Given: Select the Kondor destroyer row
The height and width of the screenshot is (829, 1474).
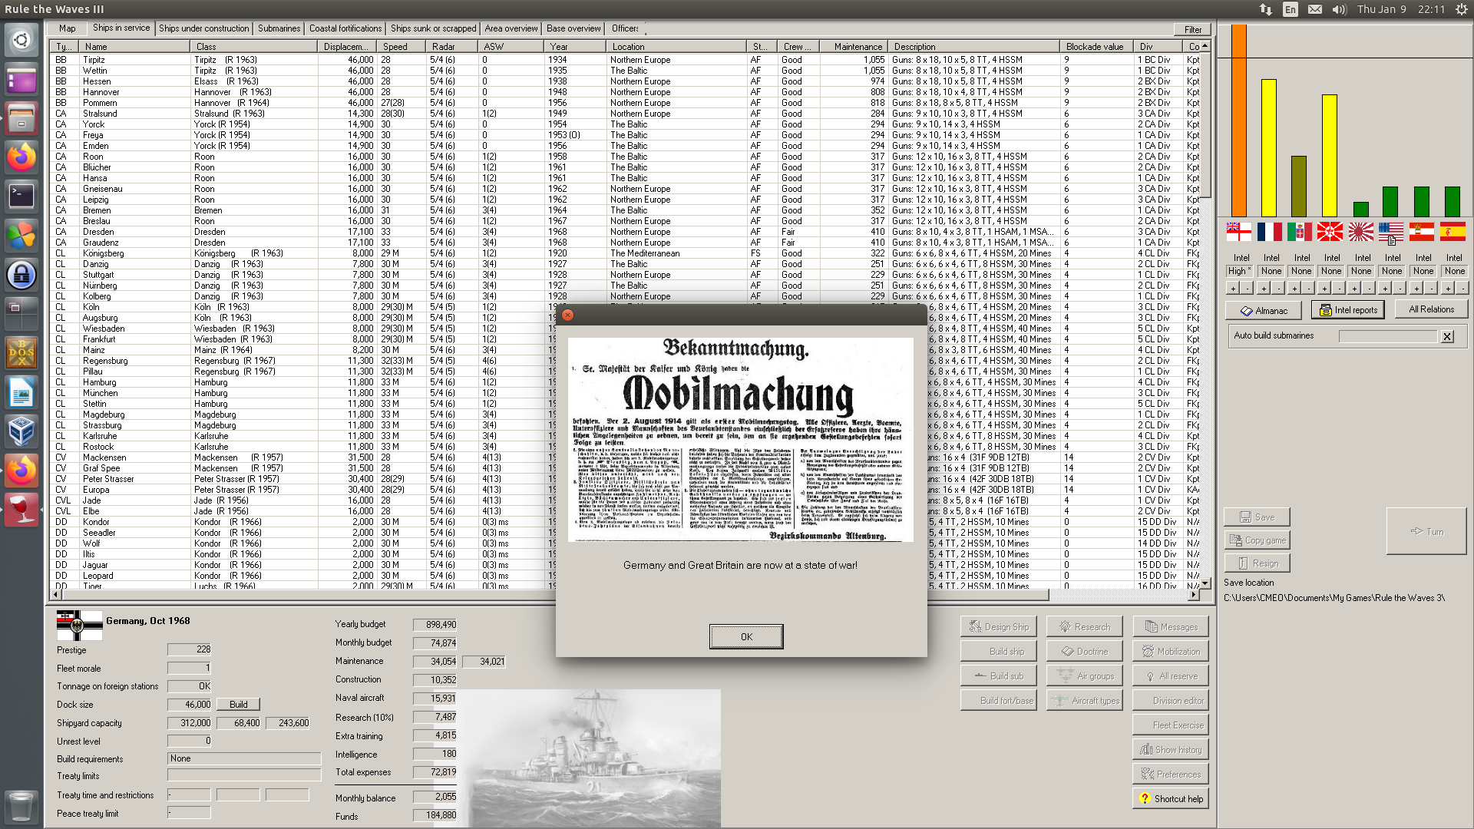Looking at the screenshot, I should pyautogui.click(x=303, y=522).
